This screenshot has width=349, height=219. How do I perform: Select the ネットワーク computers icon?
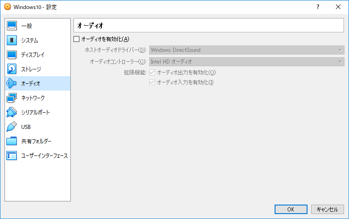pos(12,98)
